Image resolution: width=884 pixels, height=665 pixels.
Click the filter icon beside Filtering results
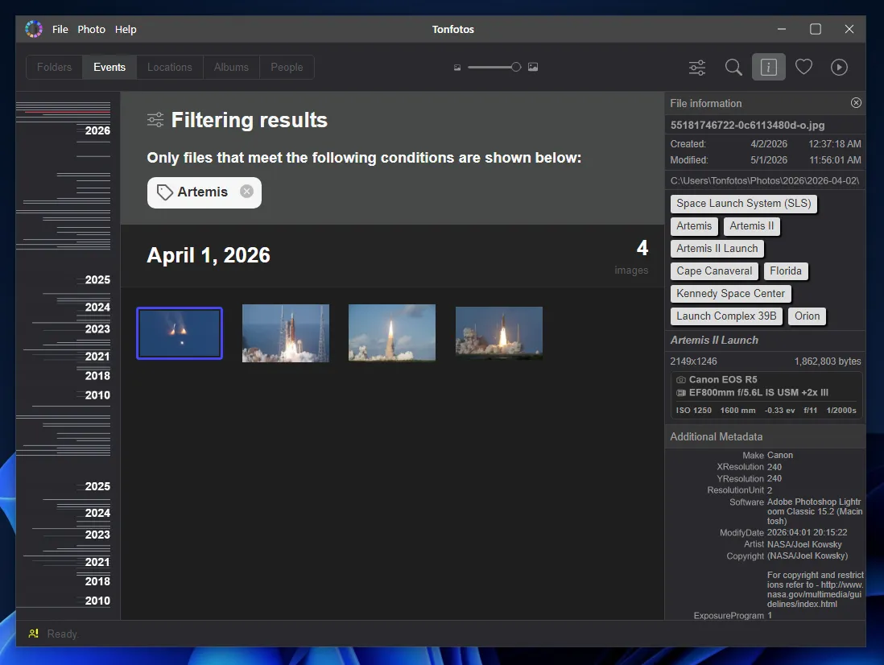[x=155, y=120]
